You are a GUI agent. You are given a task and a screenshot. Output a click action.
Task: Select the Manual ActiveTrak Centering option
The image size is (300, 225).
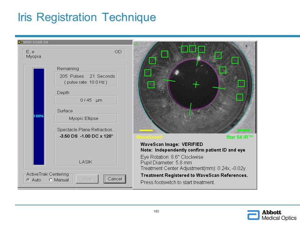tap(51, 180)
